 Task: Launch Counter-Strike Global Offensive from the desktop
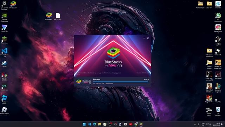pos(218,65)
